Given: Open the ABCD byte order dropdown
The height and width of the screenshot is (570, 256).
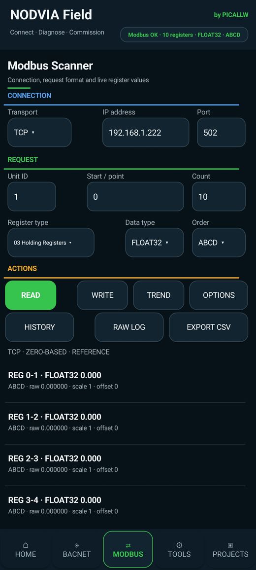Looking at the screenshot, I should pyautogui.click(x=219, y=243).
